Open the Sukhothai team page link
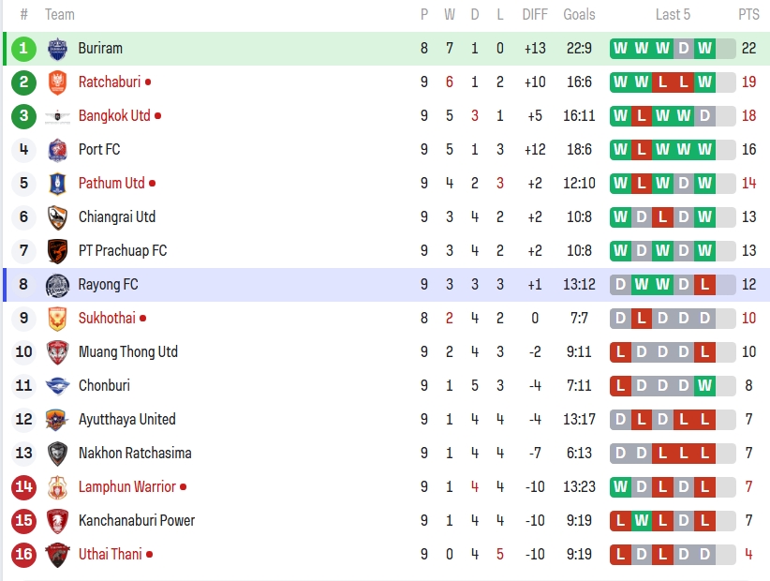770x581 pixels. click(107, 319)
